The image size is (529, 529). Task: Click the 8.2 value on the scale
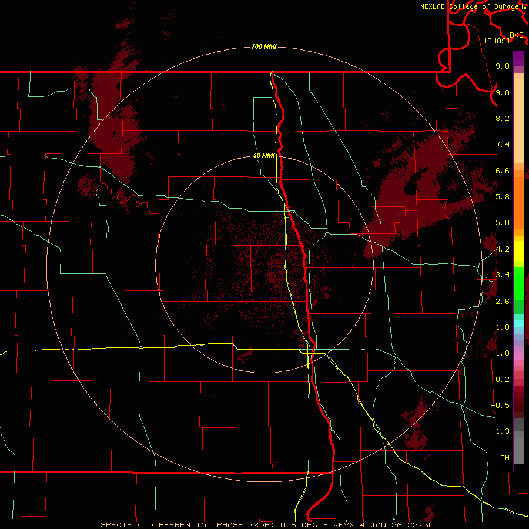[x=503, y=118]
